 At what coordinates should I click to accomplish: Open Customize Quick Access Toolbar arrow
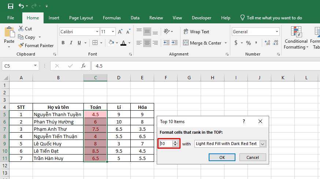pos(46,6)
